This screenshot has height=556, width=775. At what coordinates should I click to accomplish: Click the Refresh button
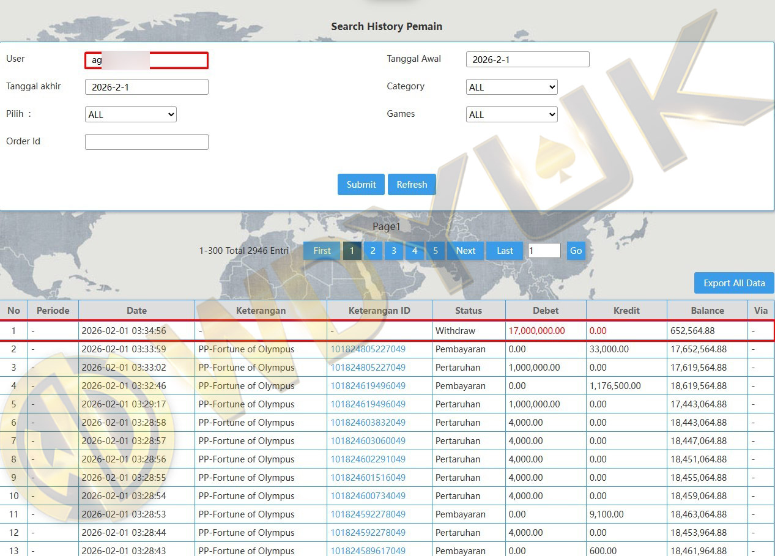(x=412, y=185)
